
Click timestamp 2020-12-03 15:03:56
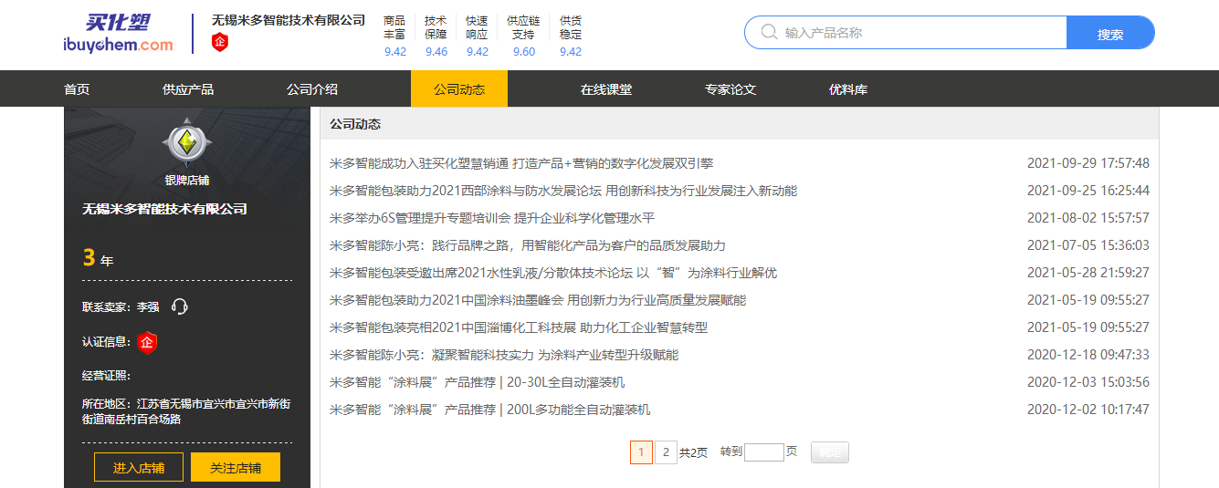[x=1088, y=382]
